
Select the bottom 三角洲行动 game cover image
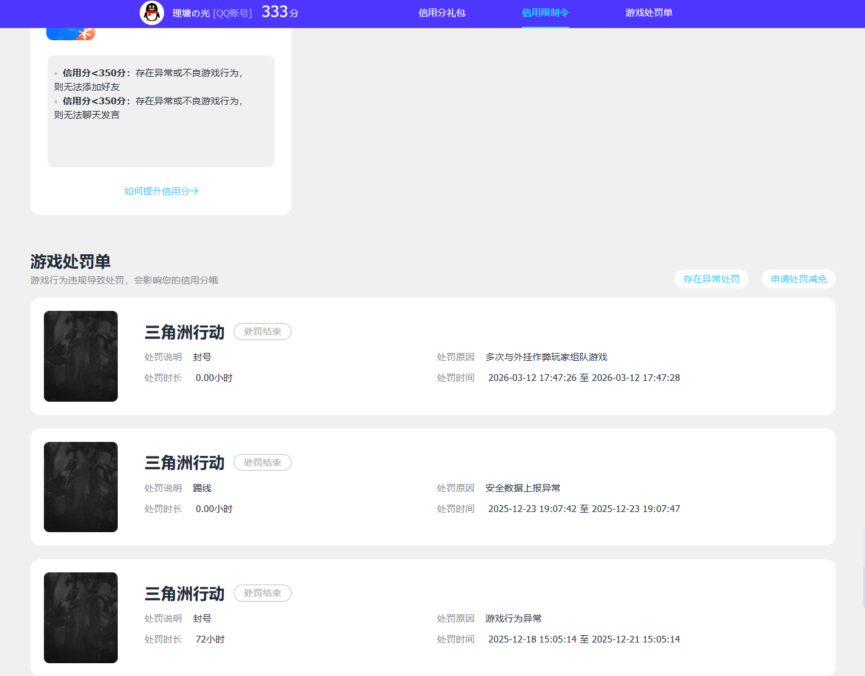[x=81, y=617]
